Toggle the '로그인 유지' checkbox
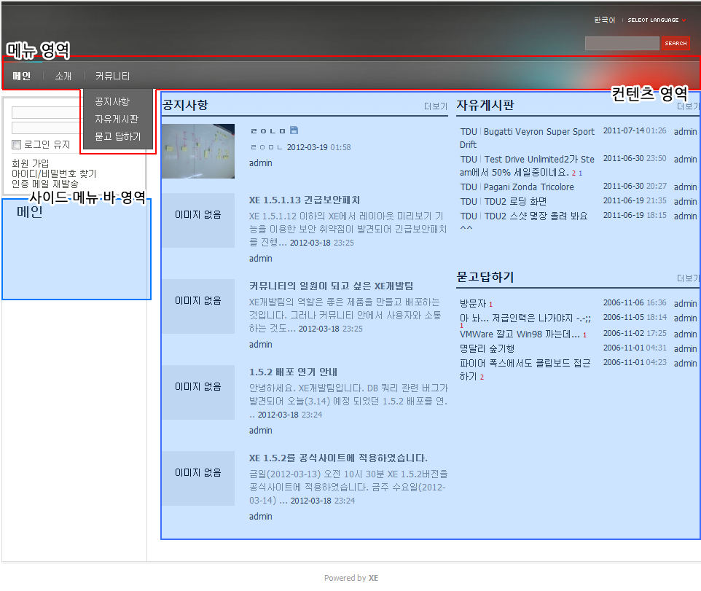701x591 pixels. point(17,145)
